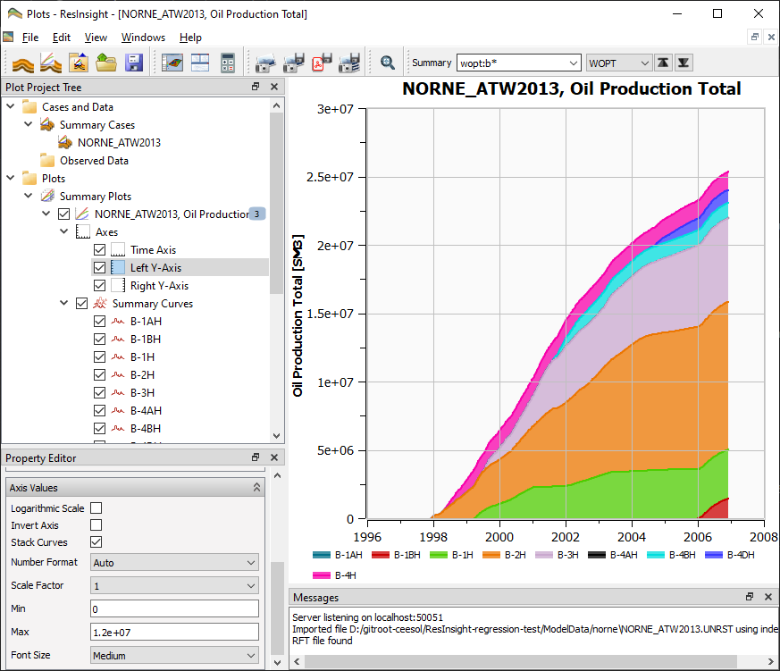Screen dimensions: 780x671
Task: Open the Number Format dropdown
Action: tap(174, 562)
